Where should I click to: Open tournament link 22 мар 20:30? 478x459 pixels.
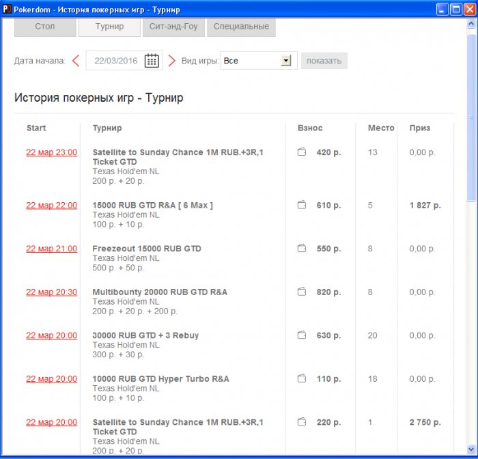[51, 292]
